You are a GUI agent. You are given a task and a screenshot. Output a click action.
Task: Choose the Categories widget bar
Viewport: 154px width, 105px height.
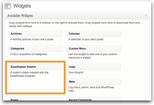click(x=35, y=49)
